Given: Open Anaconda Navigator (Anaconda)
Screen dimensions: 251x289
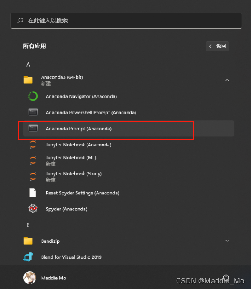Looking at the screenshot, I should 81,96.
